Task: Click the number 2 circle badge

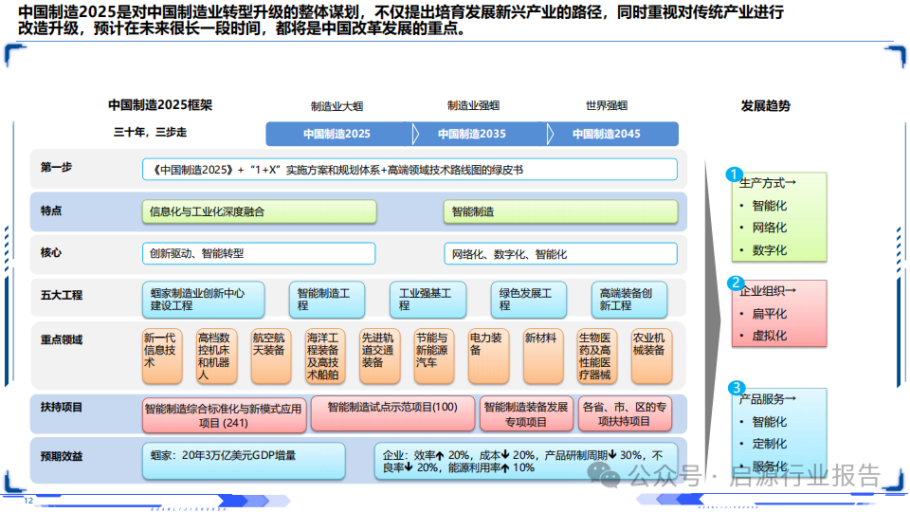Action: tap(736, 283)
